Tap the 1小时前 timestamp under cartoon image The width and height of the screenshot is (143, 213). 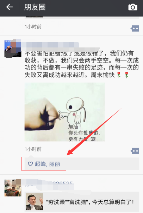[x=33, y=149]
